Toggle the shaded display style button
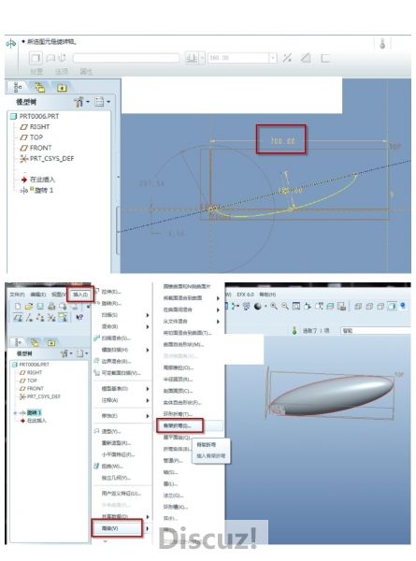The width and height of the screenshot is (416, 561). 392,306
